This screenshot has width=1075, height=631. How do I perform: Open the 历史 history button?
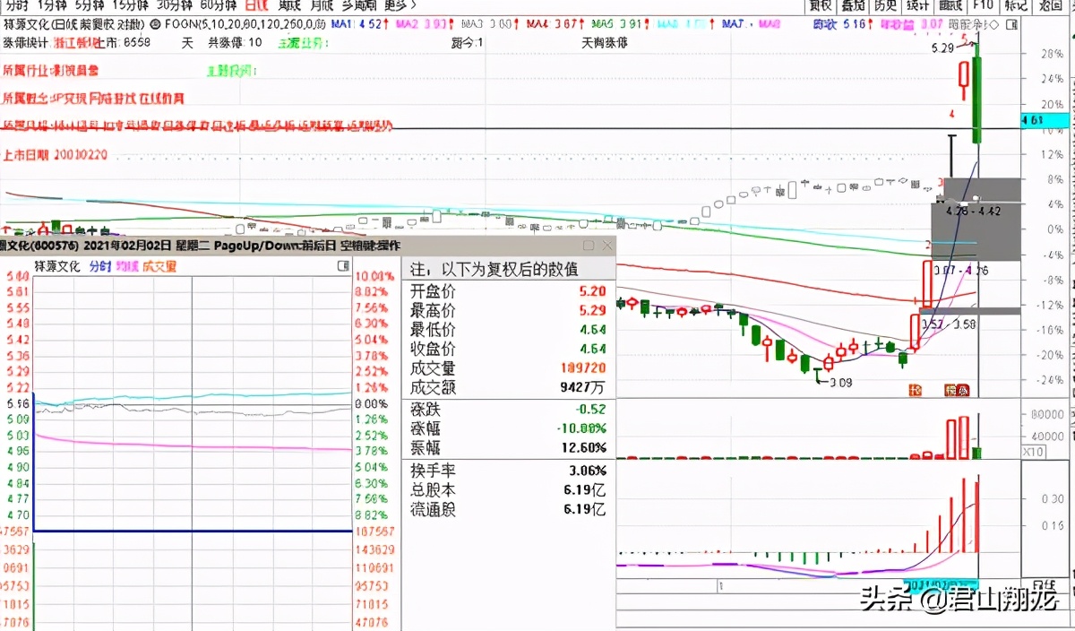tap(885, 5)
